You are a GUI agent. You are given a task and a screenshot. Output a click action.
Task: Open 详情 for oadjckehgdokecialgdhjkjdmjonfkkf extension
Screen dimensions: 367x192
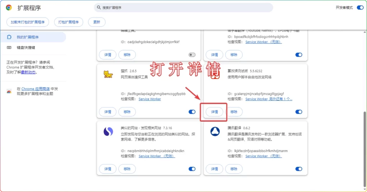pyautogui.click(x=108, y=55)
